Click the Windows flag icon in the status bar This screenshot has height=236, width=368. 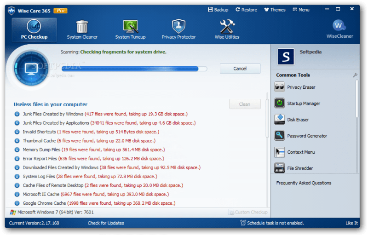(x=13, y=212)
